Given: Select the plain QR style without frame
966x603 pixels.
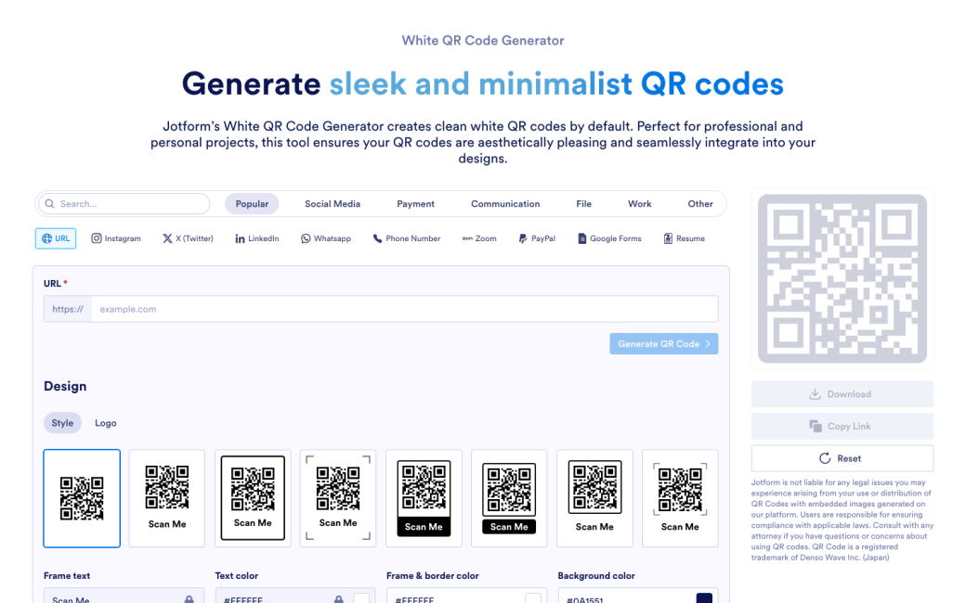Looking at the screenshot, I should point(82,498).
